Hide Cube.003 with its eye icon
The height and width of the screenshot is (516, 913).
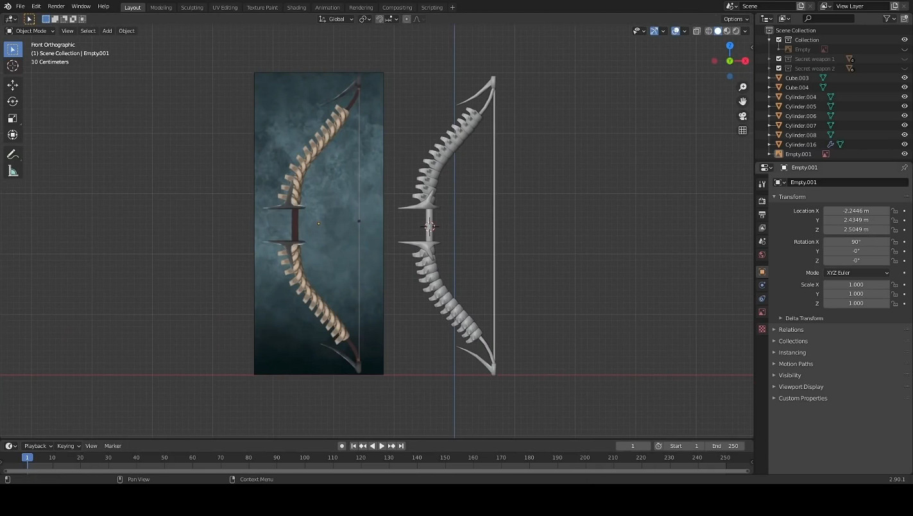click(x=904, y=78)
